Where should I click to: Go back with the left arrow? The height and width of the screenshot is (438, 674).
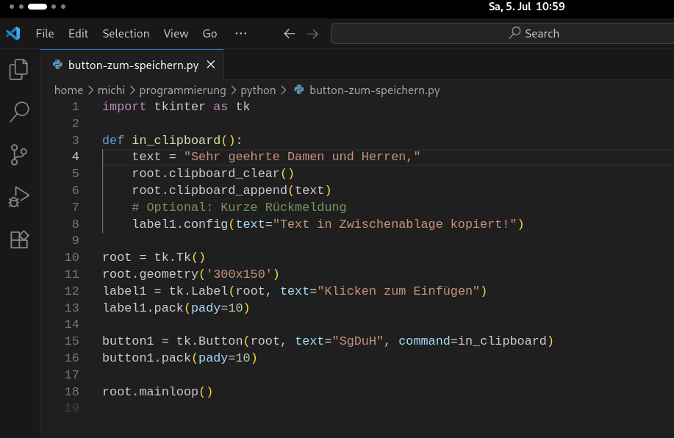coord(290,34)
